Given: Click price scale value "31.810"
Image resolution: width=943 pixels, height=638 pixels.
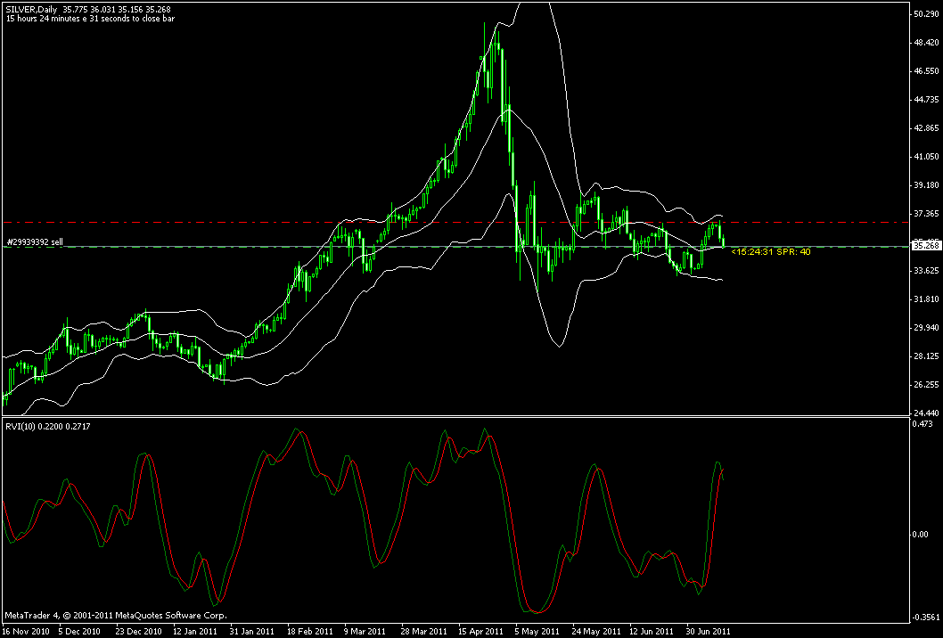Looking at the screenshot, I should click(x=925, y=299).
